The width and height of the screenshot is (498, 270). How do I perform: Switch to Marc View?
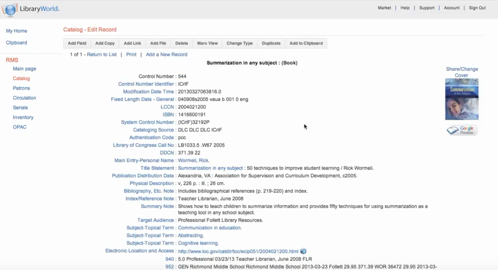[207, 43]
